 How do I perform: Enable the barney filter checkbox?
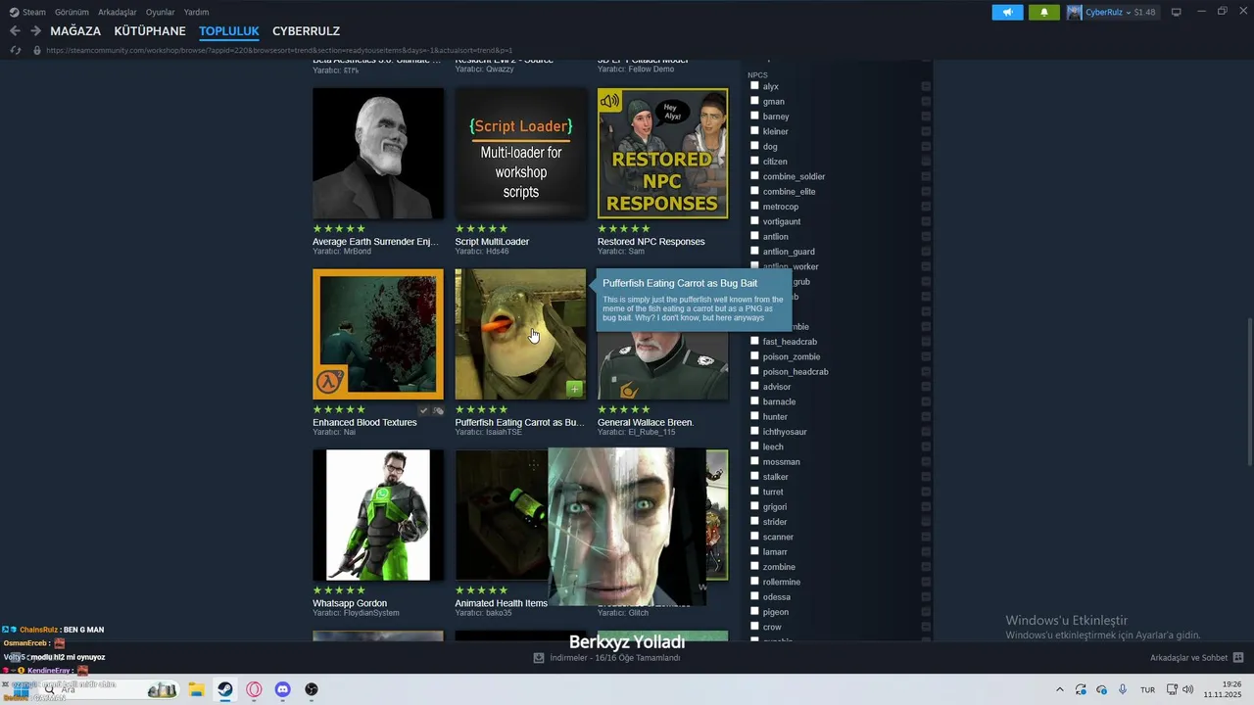[x=754, y=116]
